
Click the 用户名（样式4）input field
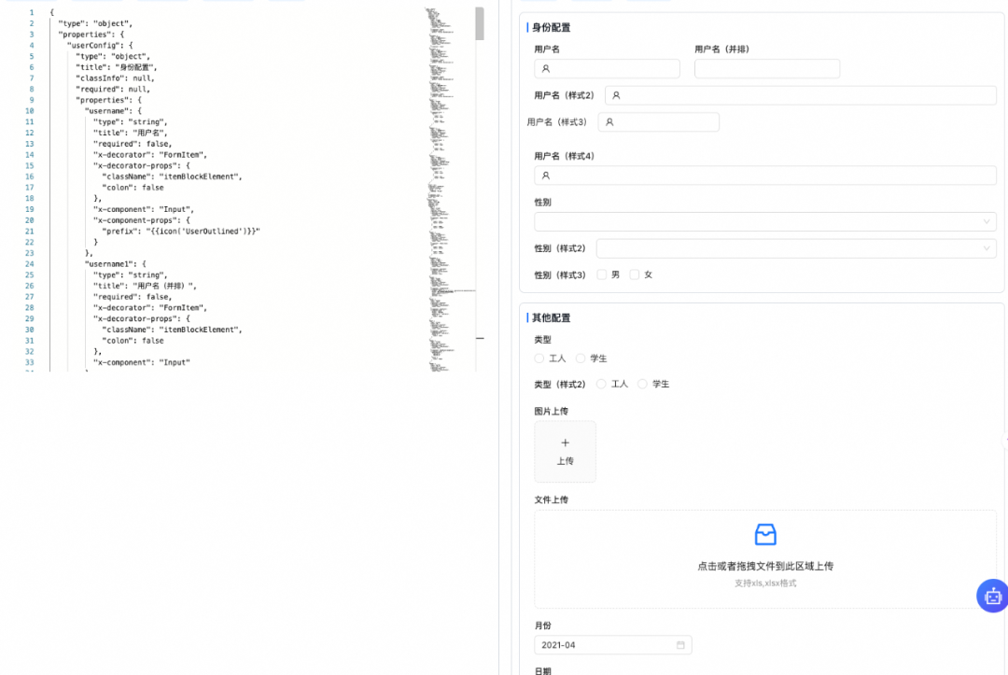tap(765, 176)
